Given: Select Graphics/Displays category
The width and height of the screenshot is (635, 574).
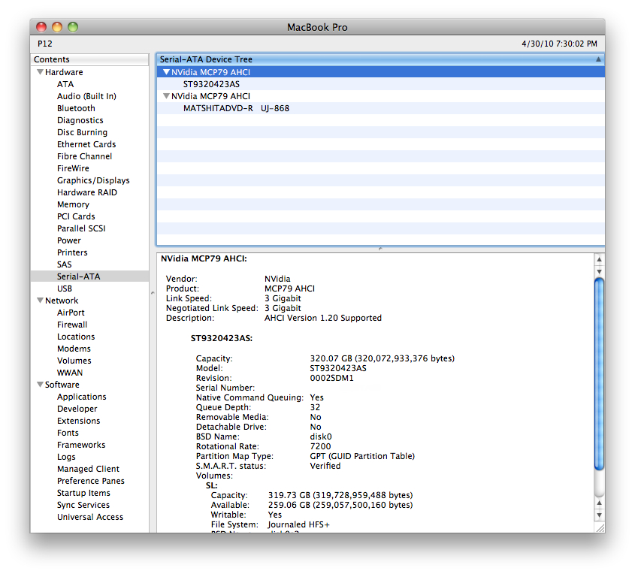Looking at the screenshot, I should (x=93, y=180).
